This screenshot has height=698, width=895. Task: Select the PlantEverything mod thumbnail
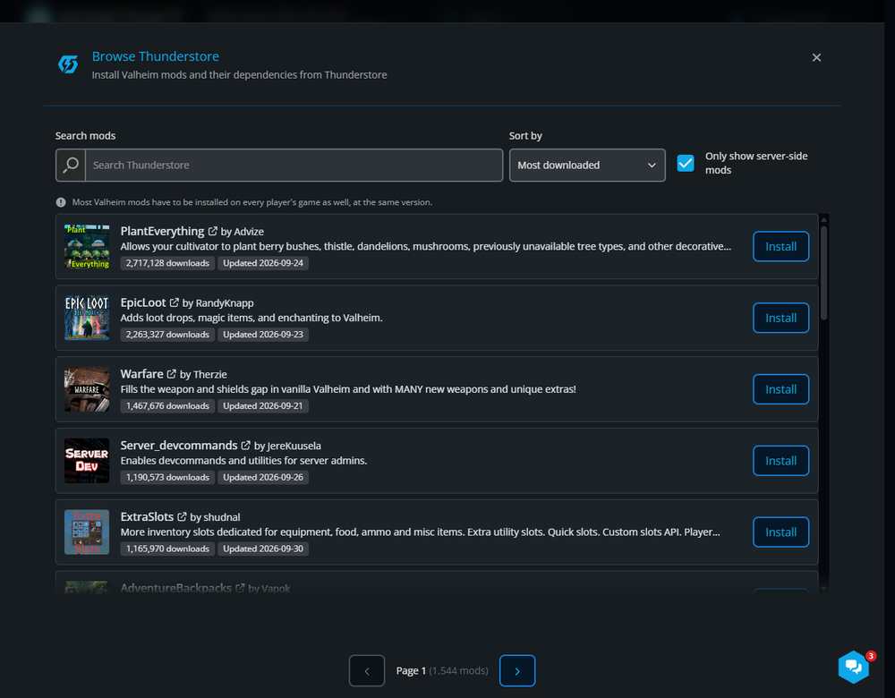point(87,247)
